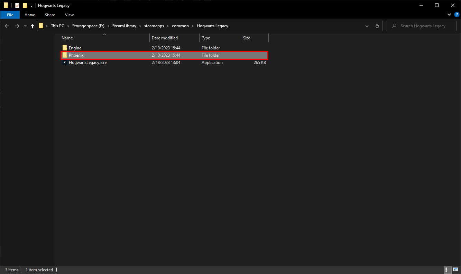Click the Properties quick access icon

17,6
